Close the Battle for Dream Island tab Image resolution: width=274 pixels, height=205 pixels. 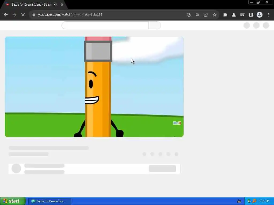pyautogui.click(x=62, y=5)
